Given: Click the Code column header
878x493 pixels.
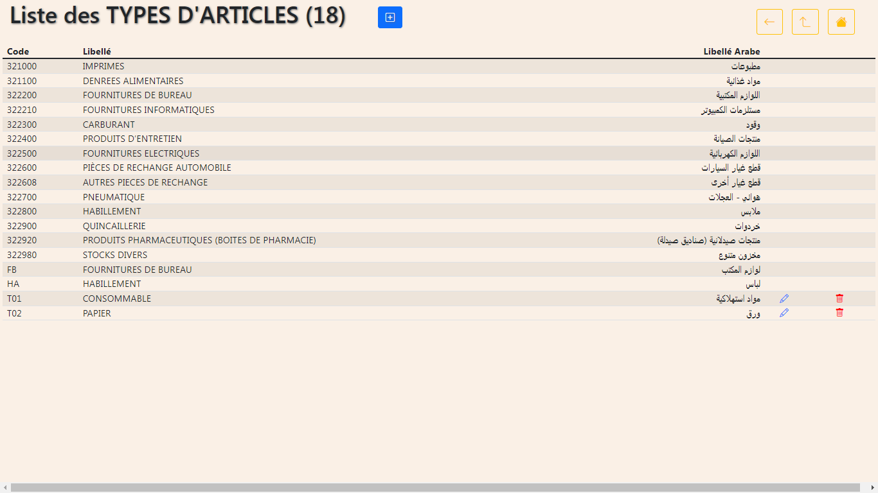Looking at the screenshot, I should [18, 52].
